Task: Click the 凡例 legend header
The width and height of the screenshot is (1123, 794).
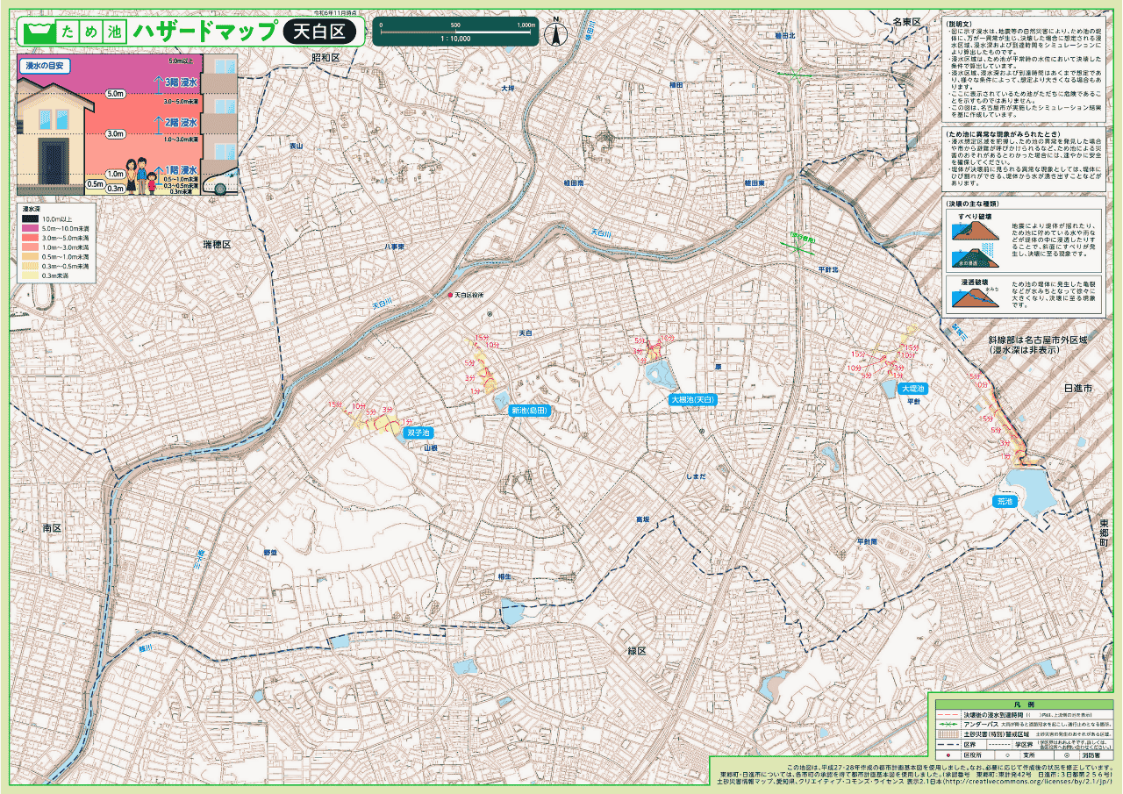Action: pos(1018,705)
